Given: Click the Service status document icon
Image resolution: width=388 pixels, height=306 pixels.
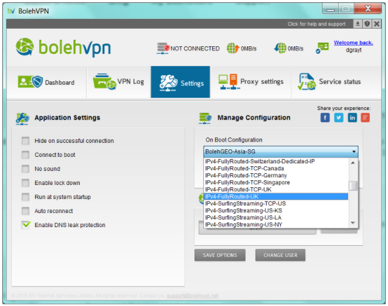Looking at the screenshot, I should [x=307, y=81].
